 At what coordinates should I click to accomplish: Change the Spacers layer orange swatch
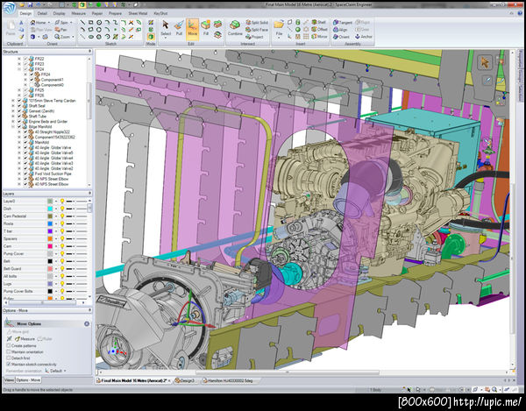pyautogui.click(x=50, y=238)
